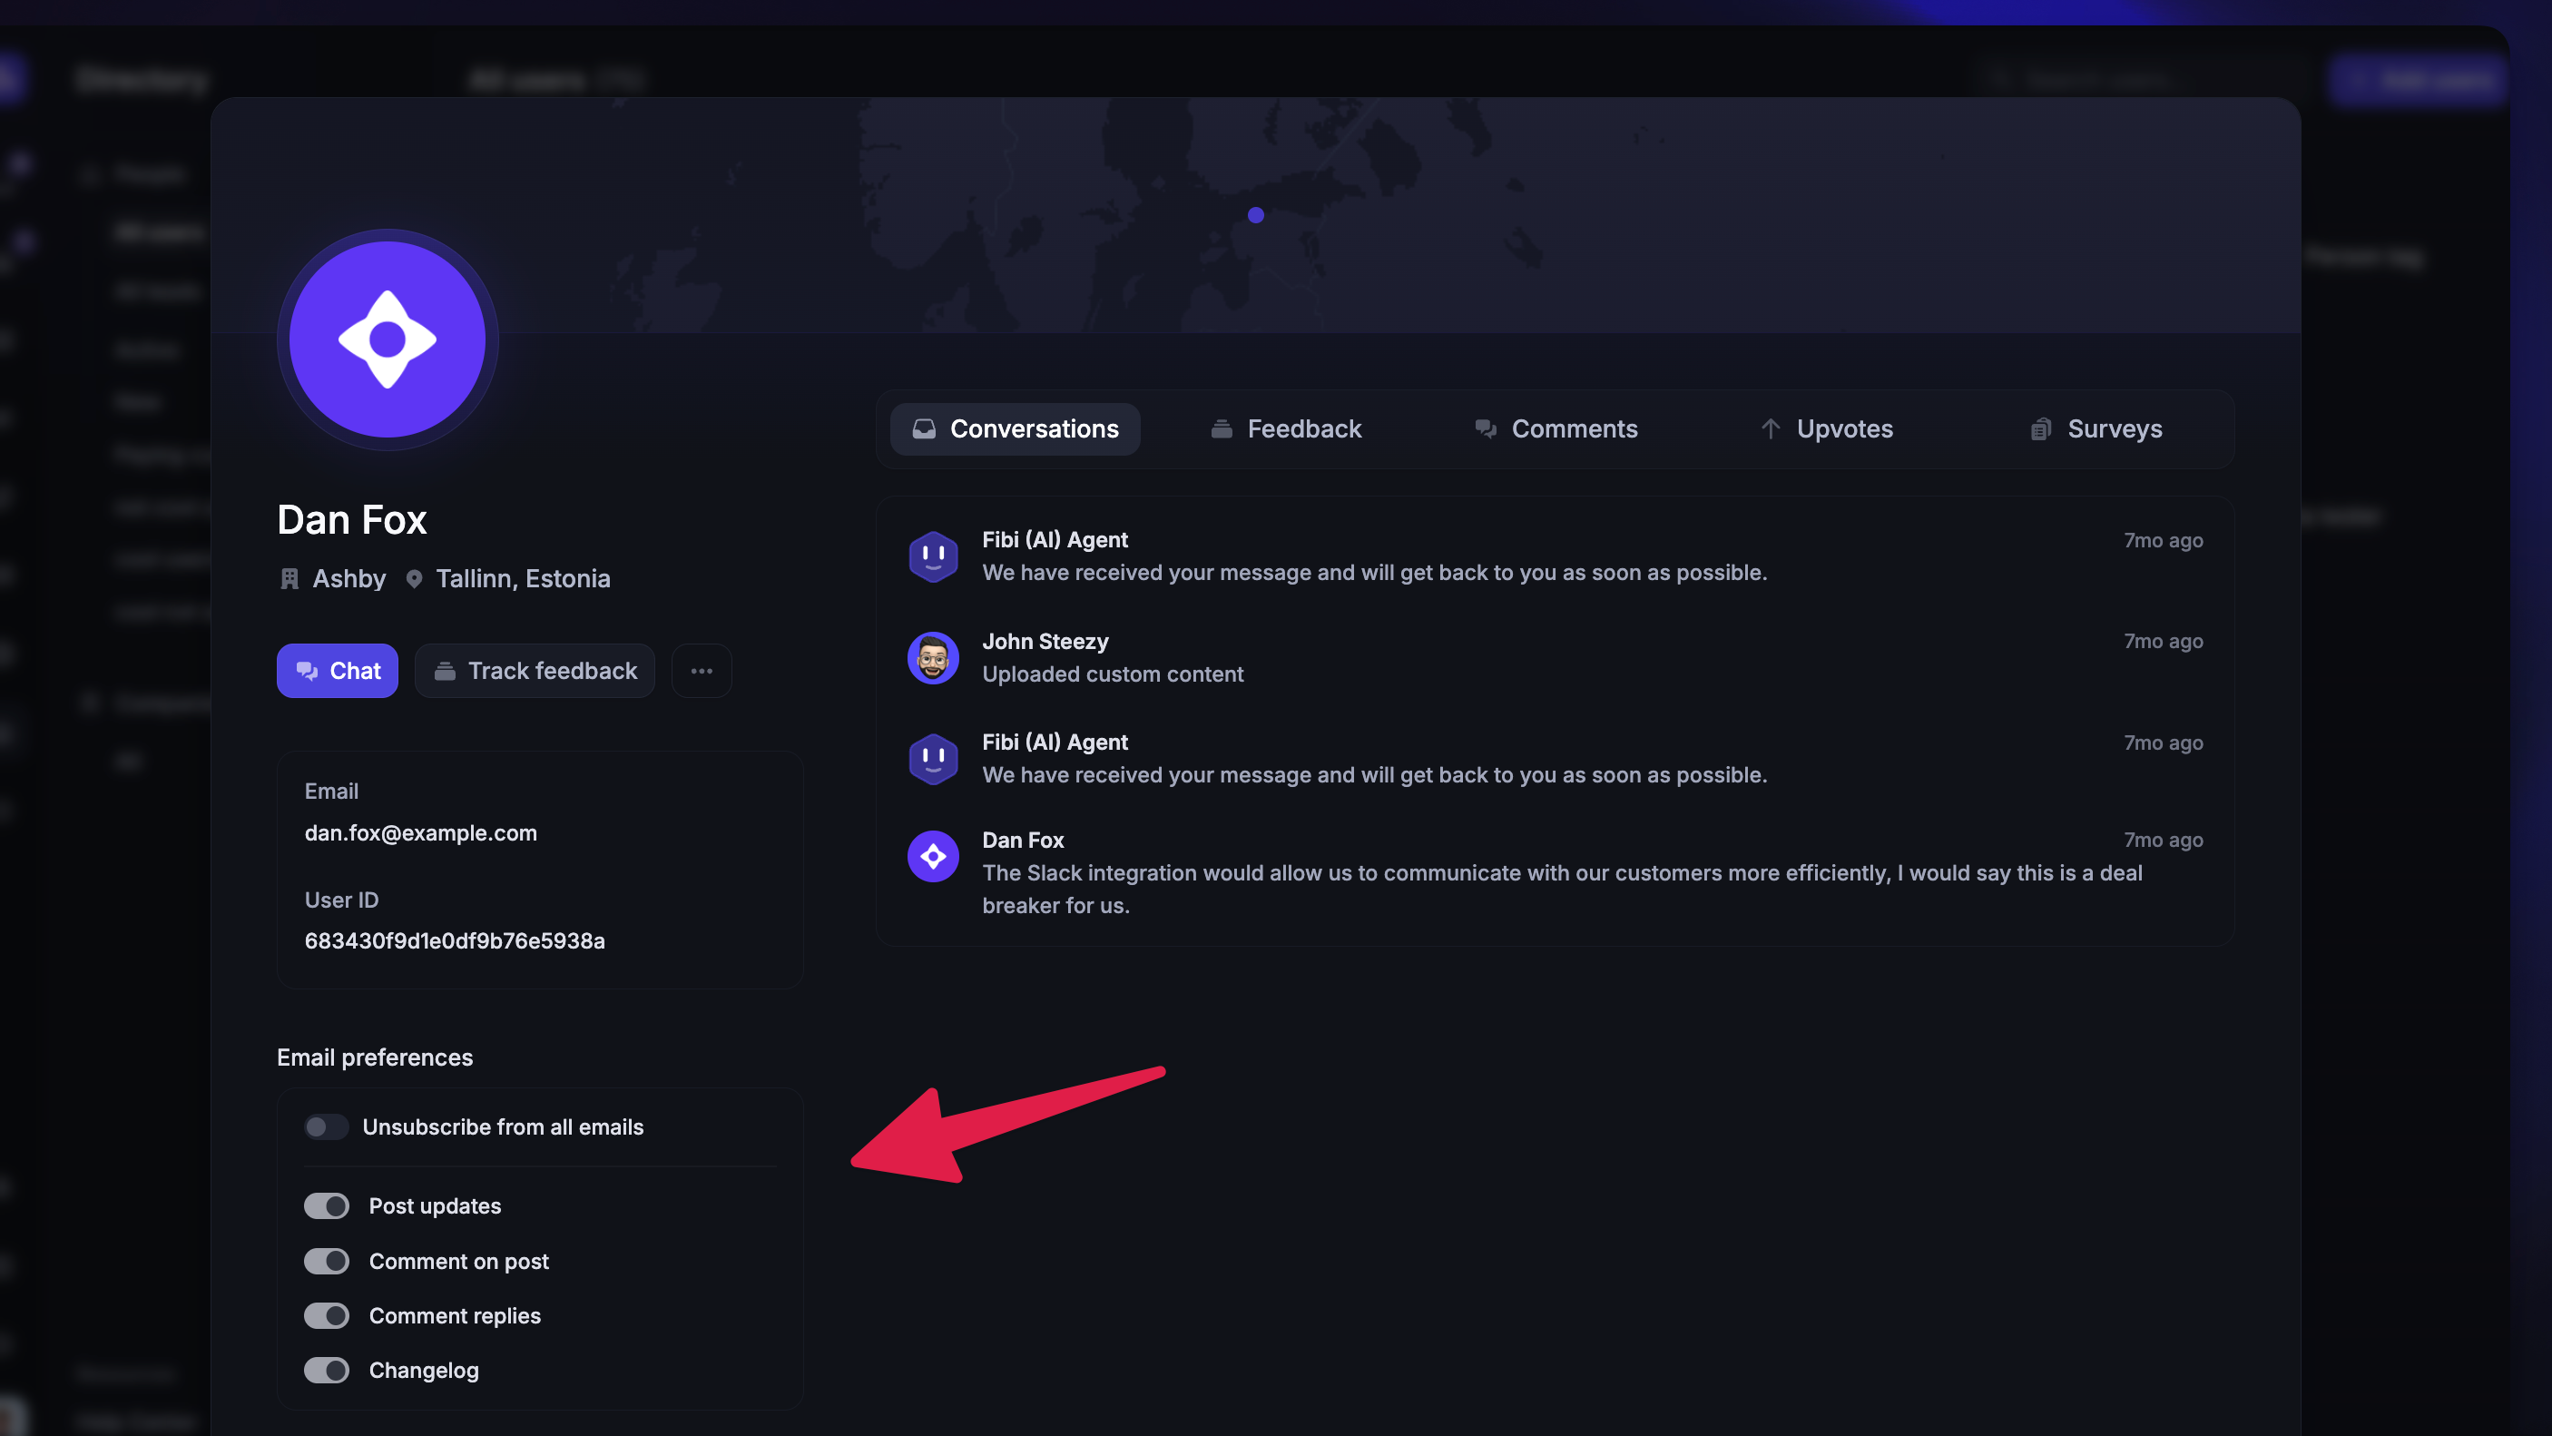This screenshot has height=1436, width=2552.
Task: Disable Comment replies emails
Action: click(x=326, y=1315)
